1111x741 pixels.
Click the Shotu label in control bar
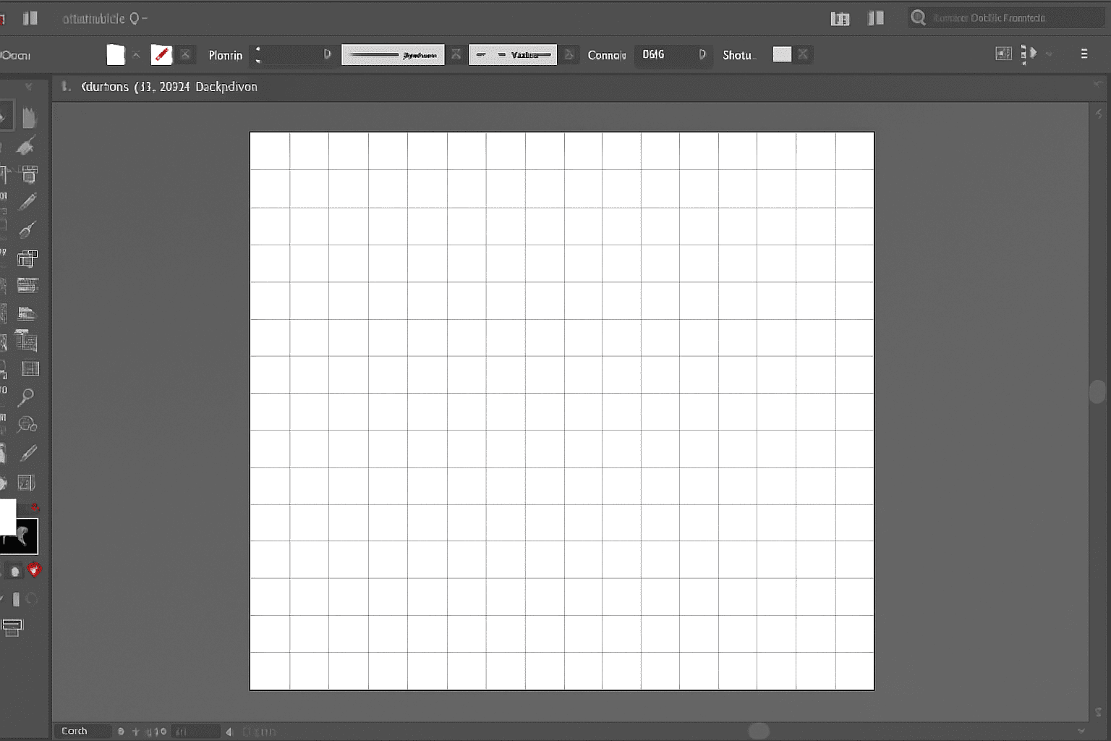tap(737, 55)
